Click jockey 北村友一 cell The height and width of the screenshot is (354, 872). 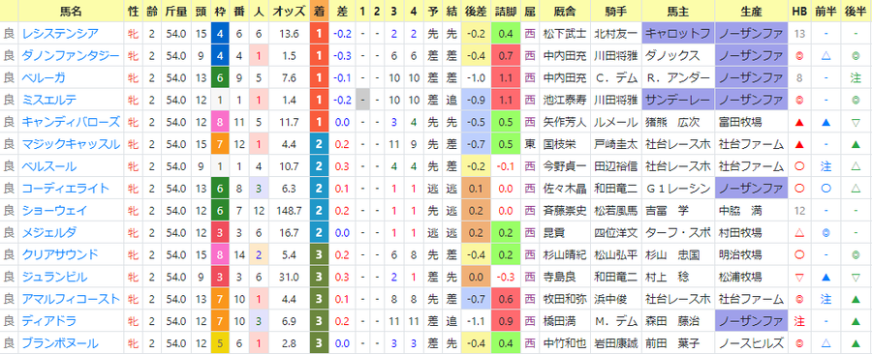[x=616, y=34]
